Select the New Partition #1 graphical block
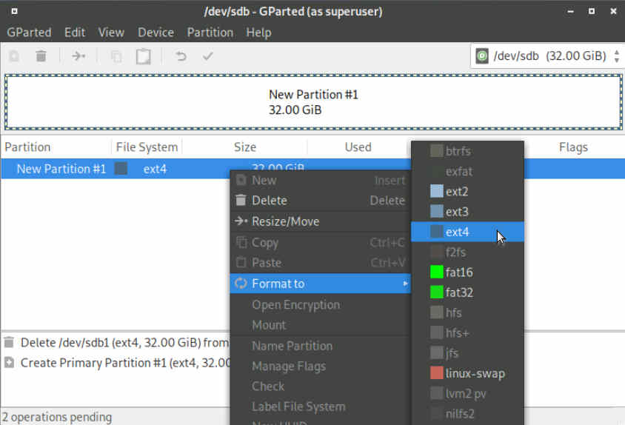The height and width of the screenshot is (425, 625). tap(313, 102)
